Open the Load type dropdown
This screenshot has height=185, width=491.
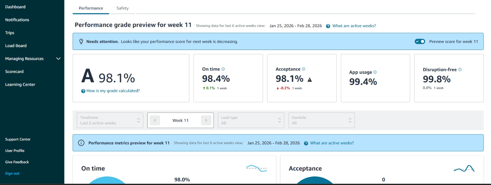click(251, 120)
